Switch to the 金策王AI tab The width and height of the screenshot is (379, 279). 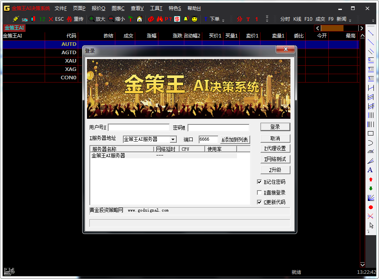pyautogui.click(x=14, y=28)
